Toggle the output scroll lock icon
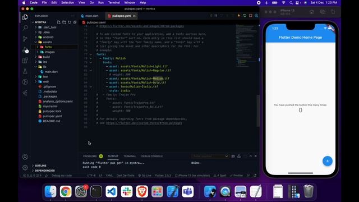Screen dimensions: 359x202 [x=239, y=156]
